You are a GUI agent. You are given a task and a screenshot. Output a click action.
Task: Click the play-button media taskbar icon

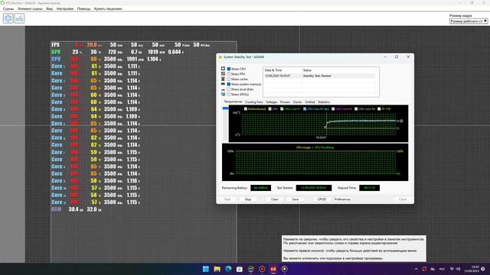[284, 269]
